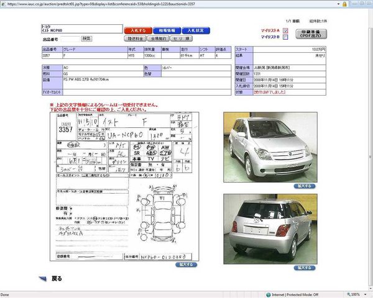
Task: Click the security padlock icon in address bar
Action: point(344,4)
